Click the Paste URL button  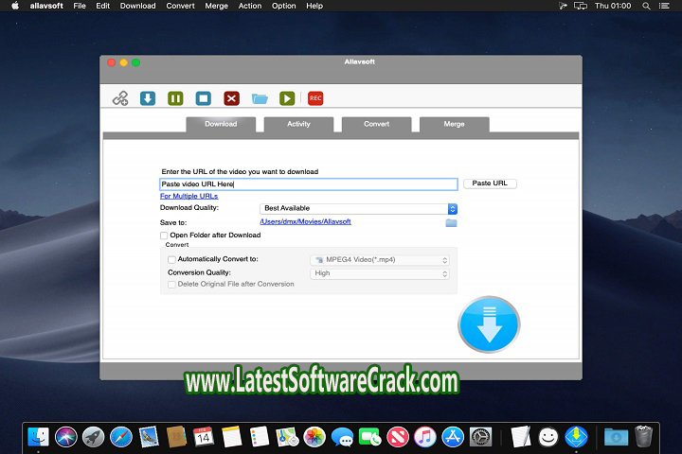(491, 183)
